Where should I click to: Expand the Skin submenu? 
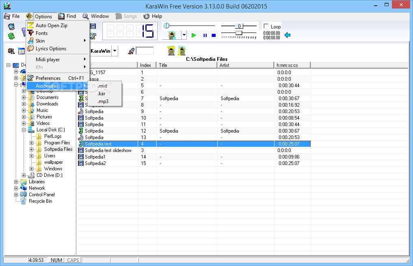(x=57, y=41)
